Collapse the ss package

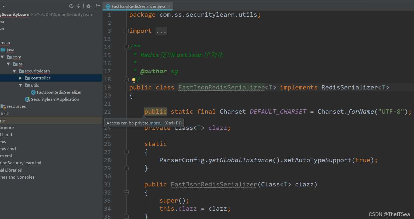coord(8,64)
